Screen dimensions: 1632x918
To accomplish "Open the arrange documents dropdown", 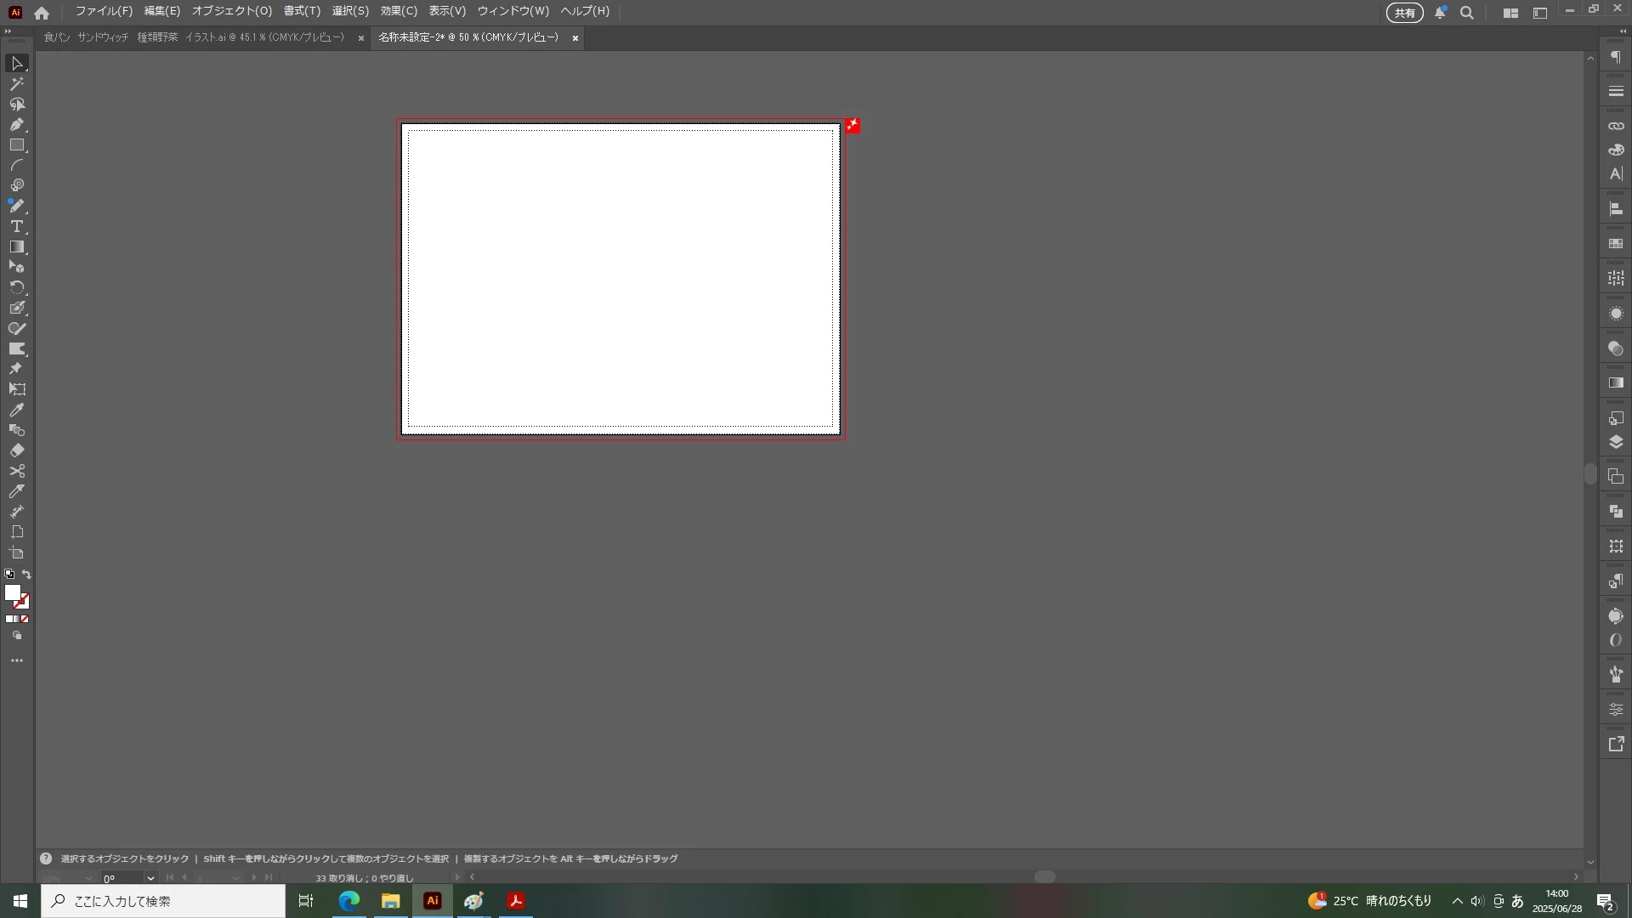I will pos(1510,13).
